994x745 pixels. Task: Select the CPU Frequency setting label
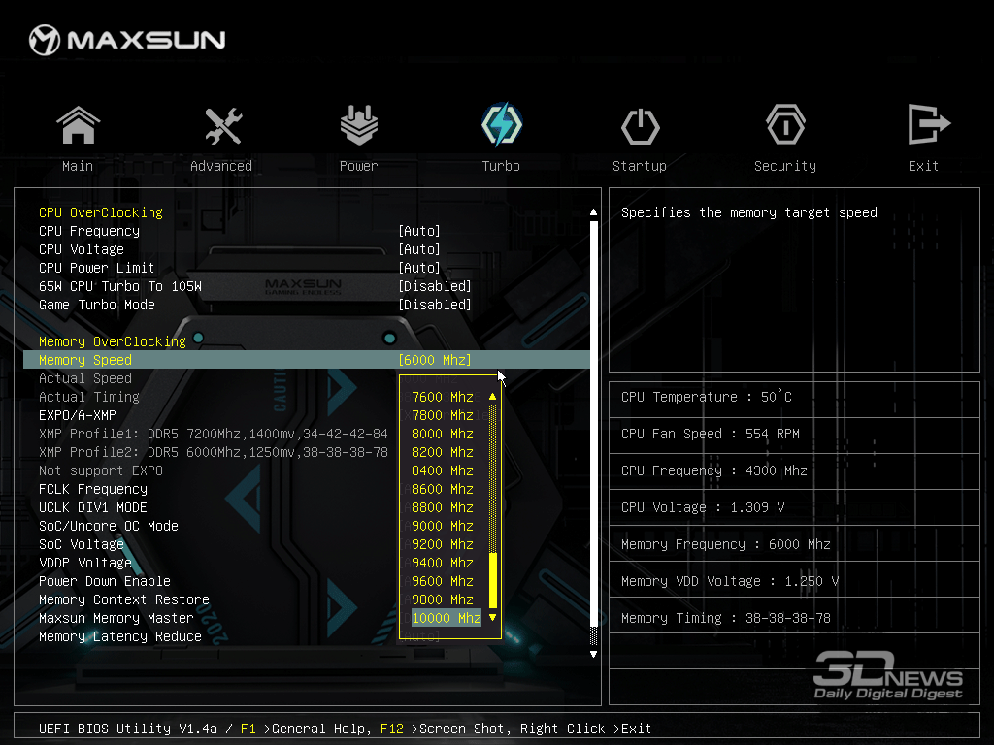pos(89,231)
